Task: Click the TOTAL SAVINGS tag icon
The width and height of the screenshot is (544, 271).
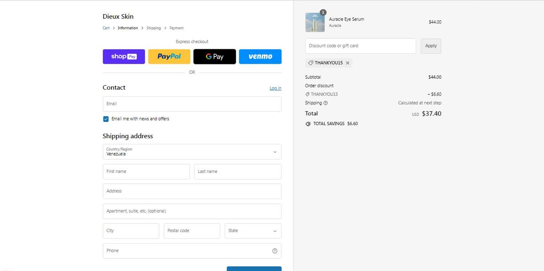Action: tap(308, 123)
